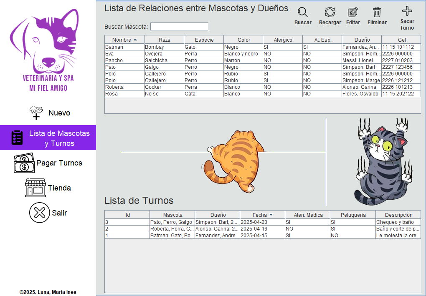Click the Messi, Lionel owner cell
The image size is (426, 296).
[x=362, y=60]
